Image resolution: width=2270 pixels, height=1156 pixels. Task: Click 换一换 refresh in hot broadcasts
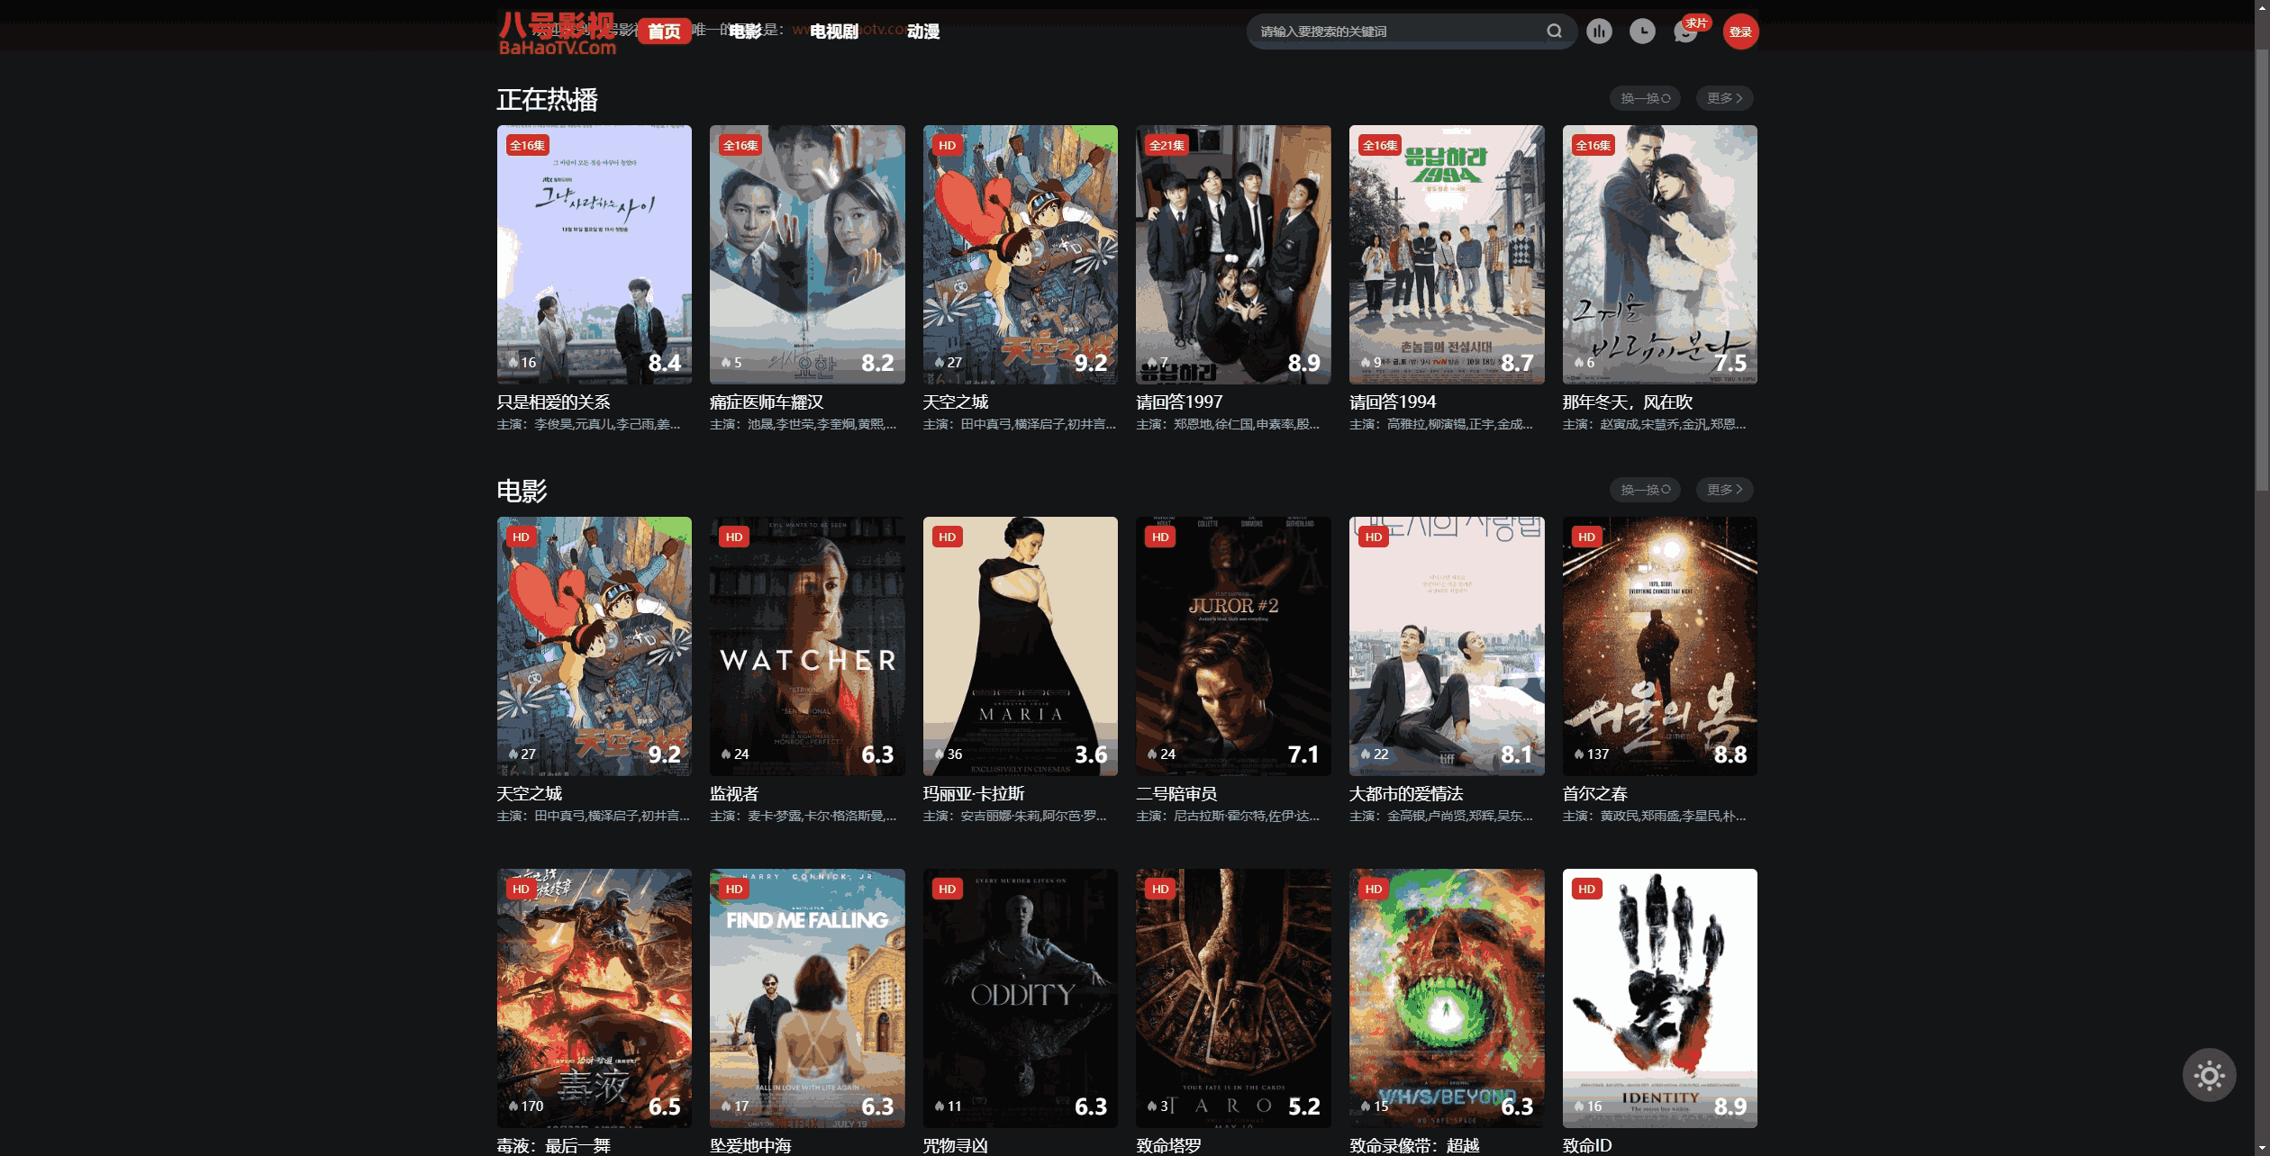[x=1641, y=97]
